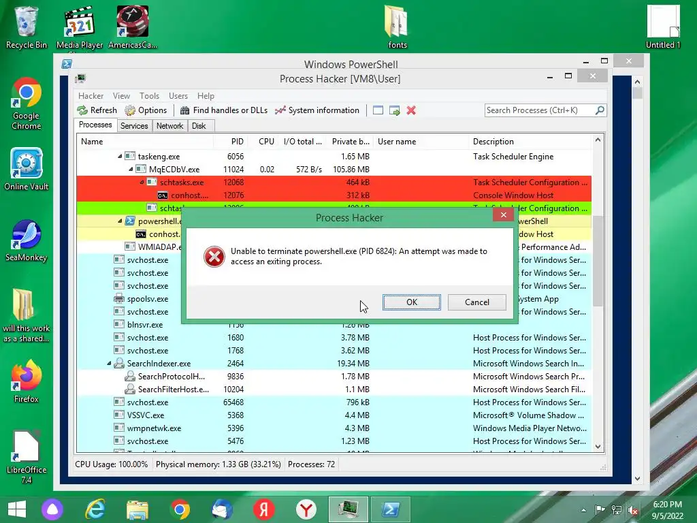This screenshot has height=523, width=697.
Task: Collapse the powershell.exe tree node
Action: [x=120, y=221]
